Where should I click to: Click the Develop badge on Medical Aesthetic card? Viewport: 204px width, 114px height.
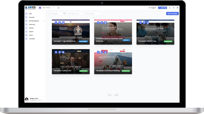coord(126,40)
